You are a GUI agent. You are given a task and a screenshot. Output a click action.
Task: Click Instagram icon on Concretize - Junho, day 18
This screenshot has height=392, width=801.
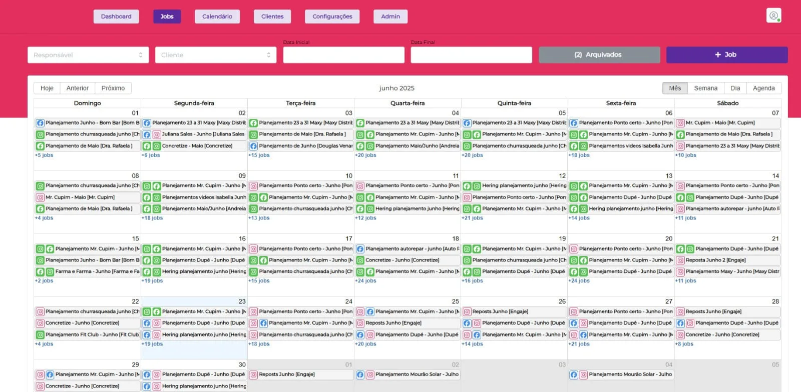[x=360, y=260]
